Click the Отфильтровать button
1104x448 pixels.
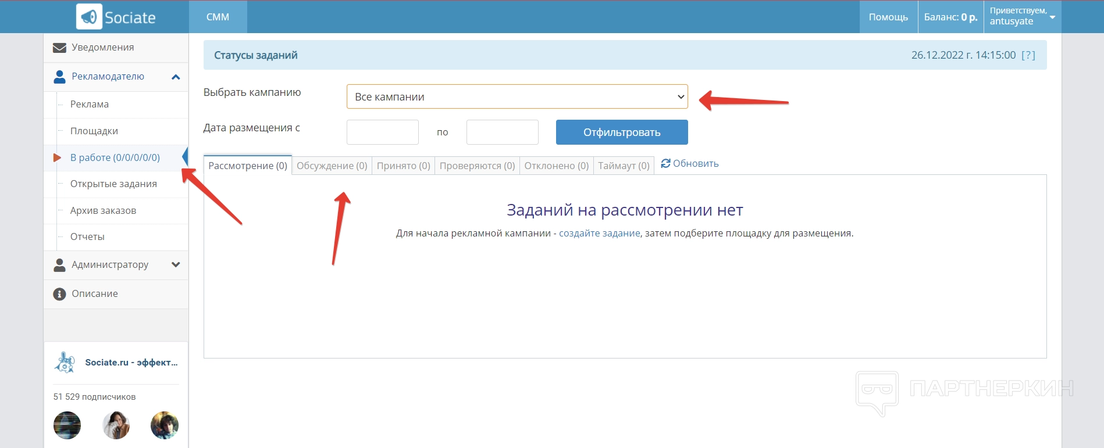tap(622, 132)
